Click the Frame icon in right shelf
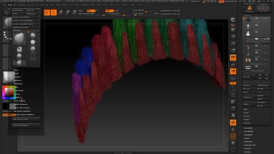 (x=233, y=95)
